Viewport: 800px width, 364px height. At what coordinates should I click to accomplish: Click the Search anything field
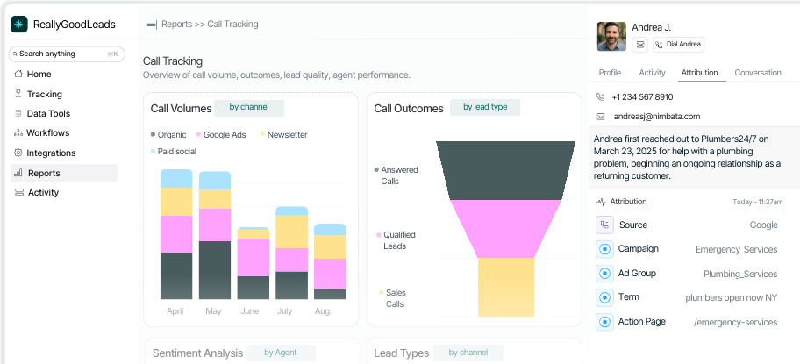click(x=63, y=54)
